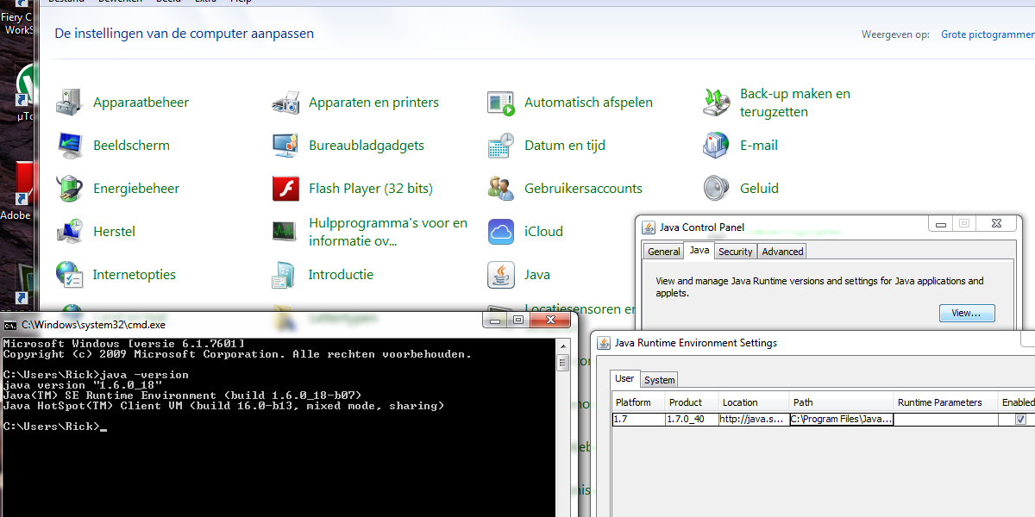Screen dimensions: 1035x517
Task: Click the Platform column header
Action: (x=638, y=402)
